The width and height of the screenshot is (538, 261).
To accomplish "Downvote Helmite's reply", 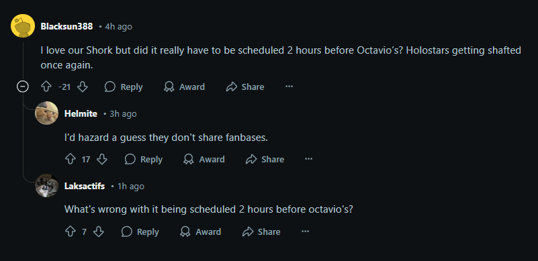I will 102,159.
